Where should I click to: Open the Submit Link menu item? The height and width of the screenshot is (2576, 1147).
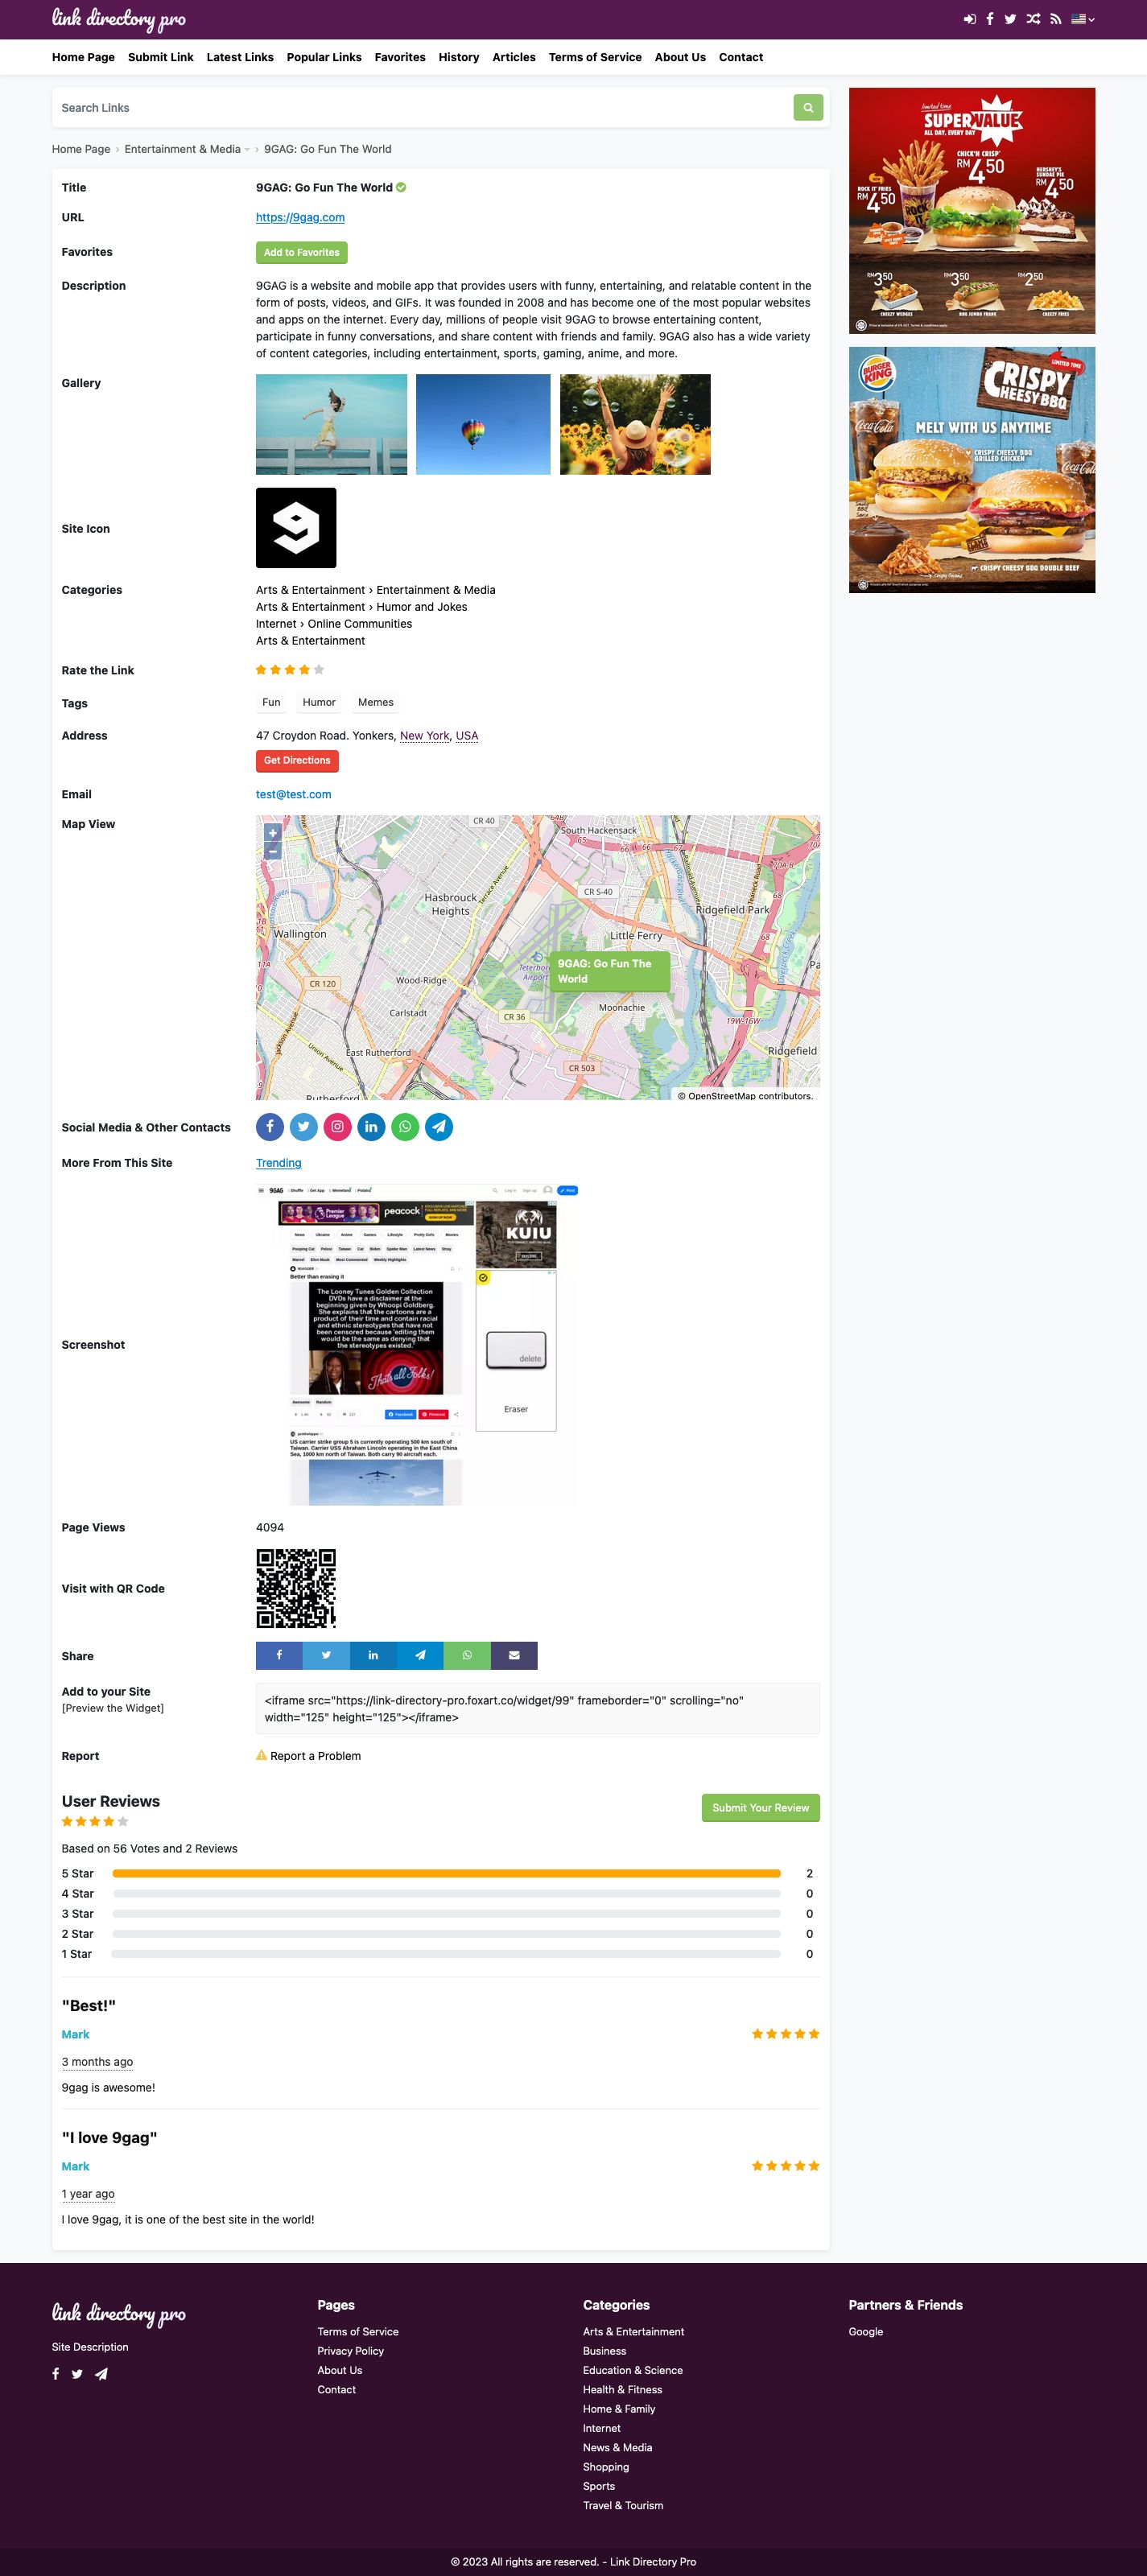161,57
